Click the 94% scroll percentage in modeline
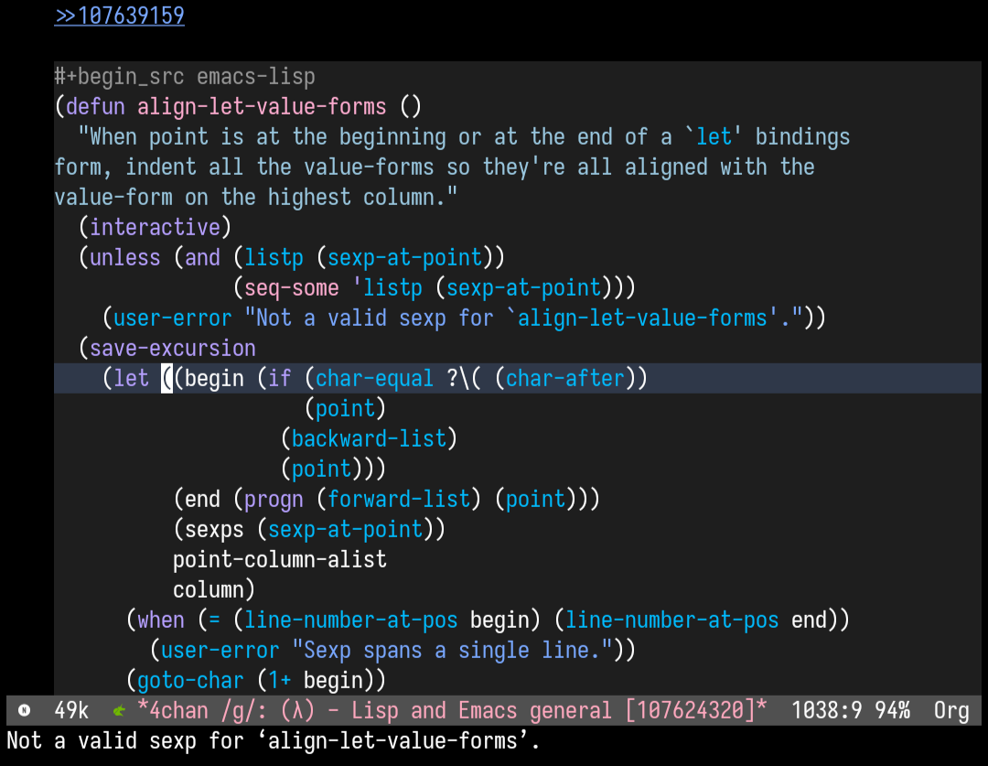 coord(892,710)
